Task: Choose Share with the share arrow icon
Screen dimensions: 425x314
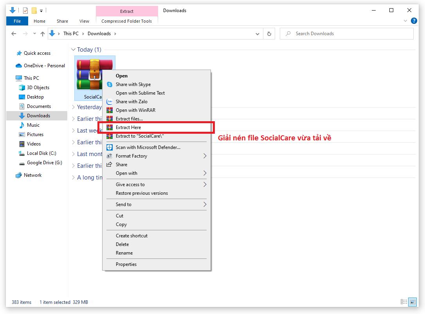Action: [157, 165]
